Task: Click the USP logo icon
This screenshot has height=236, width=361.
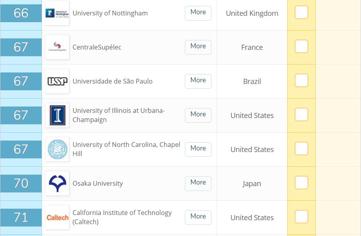Action: 58,81
